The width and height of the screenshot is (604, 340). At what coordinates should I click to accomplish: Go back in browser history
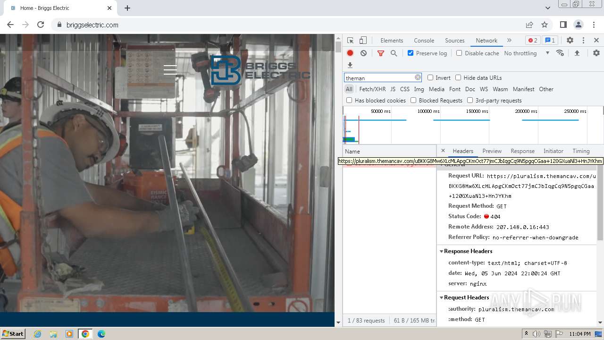(x=10, y=25)
